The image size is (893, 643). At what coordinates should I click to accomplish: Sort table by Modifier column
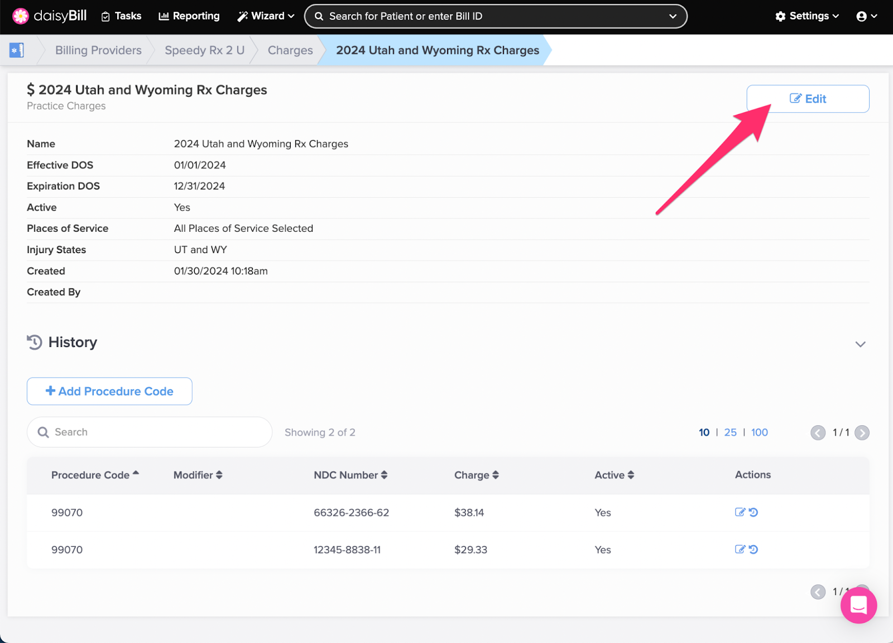click(198, 475)
